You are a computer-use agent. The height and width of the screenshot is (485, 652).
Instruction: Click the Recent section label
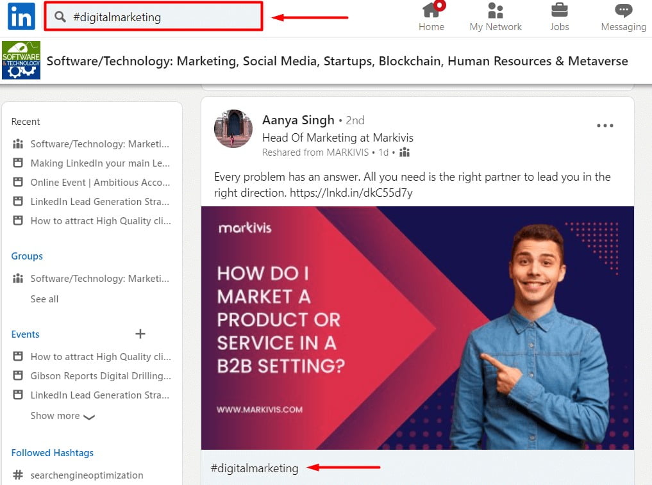[26, 121]
